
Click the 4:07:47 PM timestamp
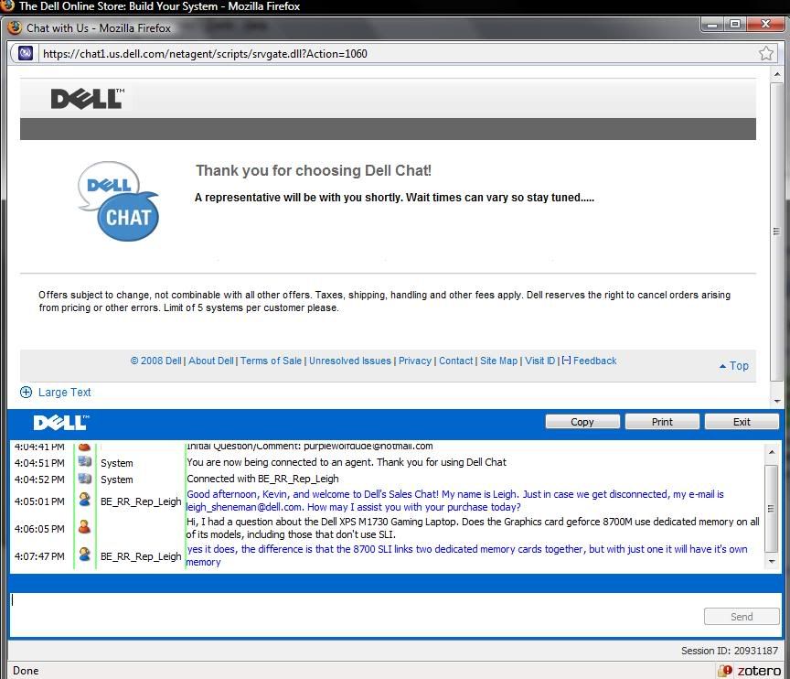pyautogui.click(x=39, y=556)
